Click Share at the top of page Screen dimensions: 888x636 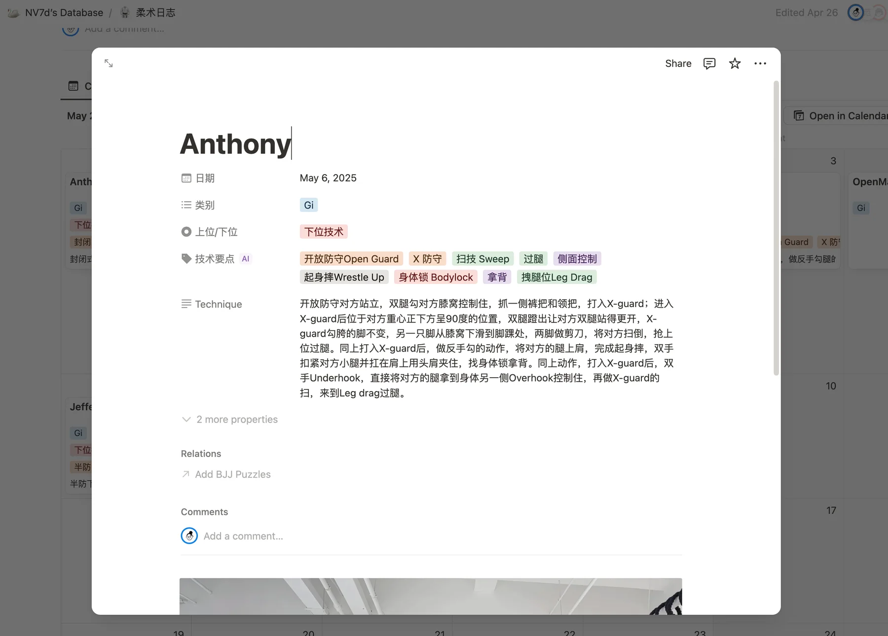coord(678,64)
